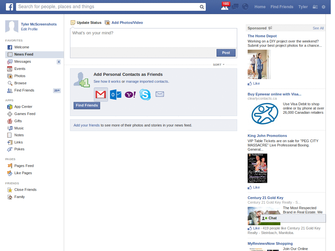
Task: Open the settings gear menu
Action: tap(324, 7)
